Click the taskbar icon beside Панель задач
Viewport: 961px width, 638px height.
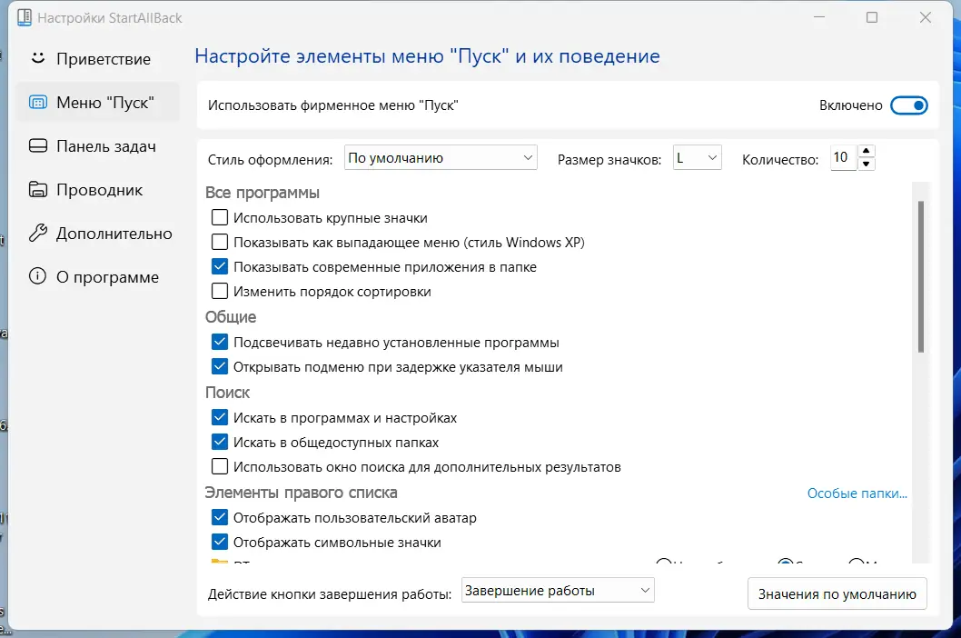(37, 145)
